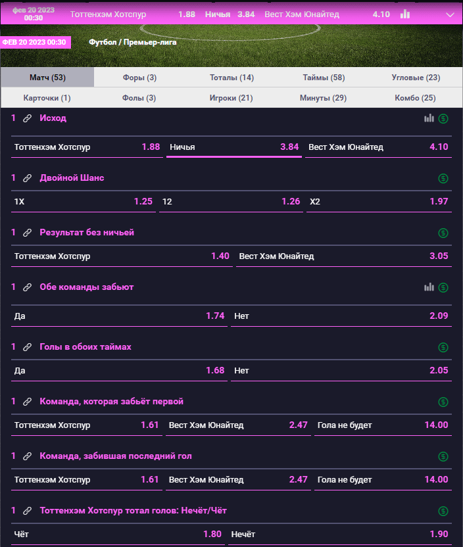Image resolution: width=463 pixels, height=547 pixels.
Task: Click green dollar icon in Голы в обоих таймах
Action: pyautogui.click(x=443, y=347)
